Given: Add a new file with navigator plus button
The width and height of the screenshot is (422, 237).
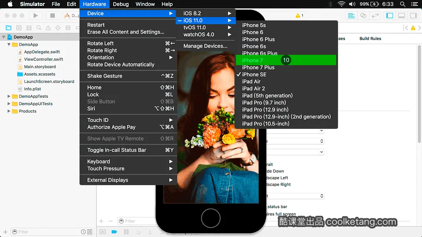Looking at the screenshot, I should pyautogui.click(x=5, y=232).
